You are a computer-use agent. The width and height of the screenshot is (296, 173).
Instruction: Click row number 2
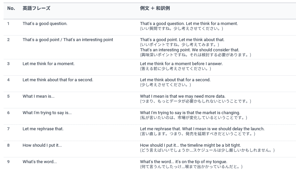9,40
